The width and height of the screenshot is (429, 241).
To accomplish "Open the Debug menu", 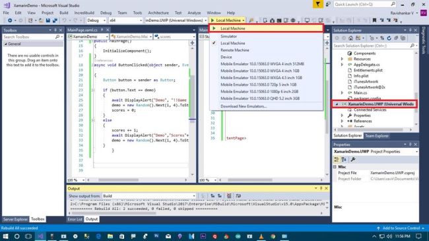I will click(106, 13).
